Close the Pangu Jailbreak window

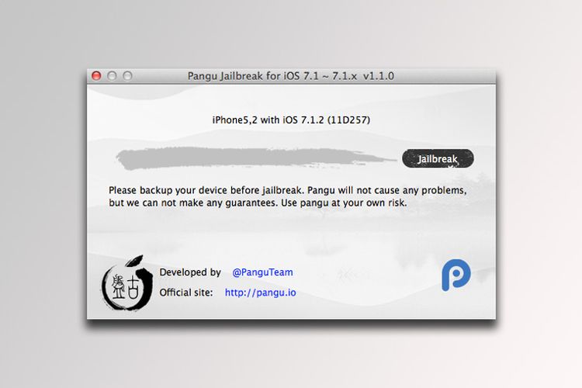pos(96,76)
